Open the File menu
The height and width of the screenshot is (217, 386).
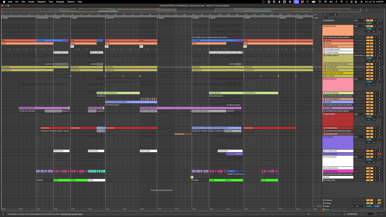click(x=17, y=2)
